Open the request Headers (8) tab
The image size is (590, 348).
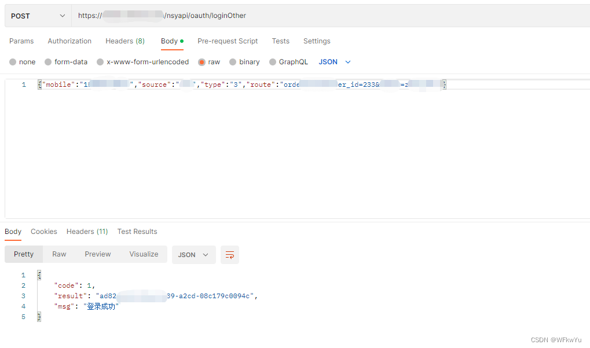(x=125, y=41)
